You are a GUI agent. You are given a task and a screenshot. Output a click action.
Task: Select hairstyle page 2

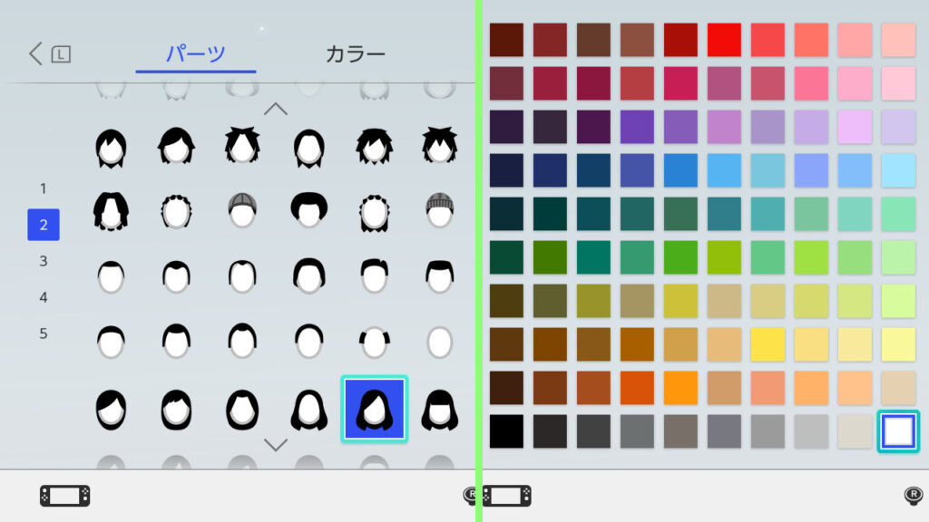[44, 225]
